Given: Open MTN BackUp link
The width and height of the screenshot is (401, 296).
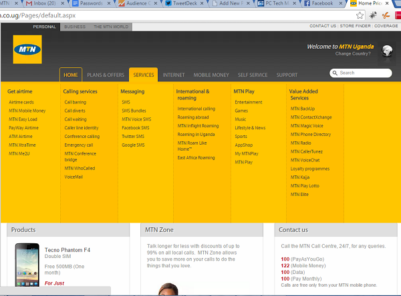Looking at the screenshot, I should [x=303, y=109].
